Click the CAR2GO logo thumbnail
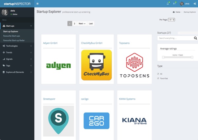Image resolution: width=198 pixels, height=140 pixels. tap(96, 121)
